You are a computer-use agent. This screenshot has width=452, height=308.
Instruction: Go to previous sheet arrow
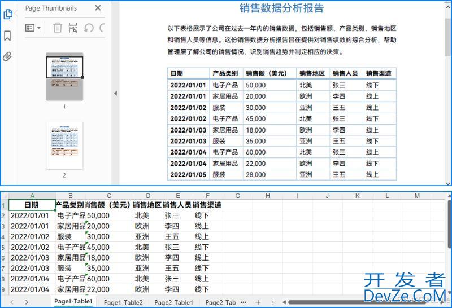pos(12,302)
